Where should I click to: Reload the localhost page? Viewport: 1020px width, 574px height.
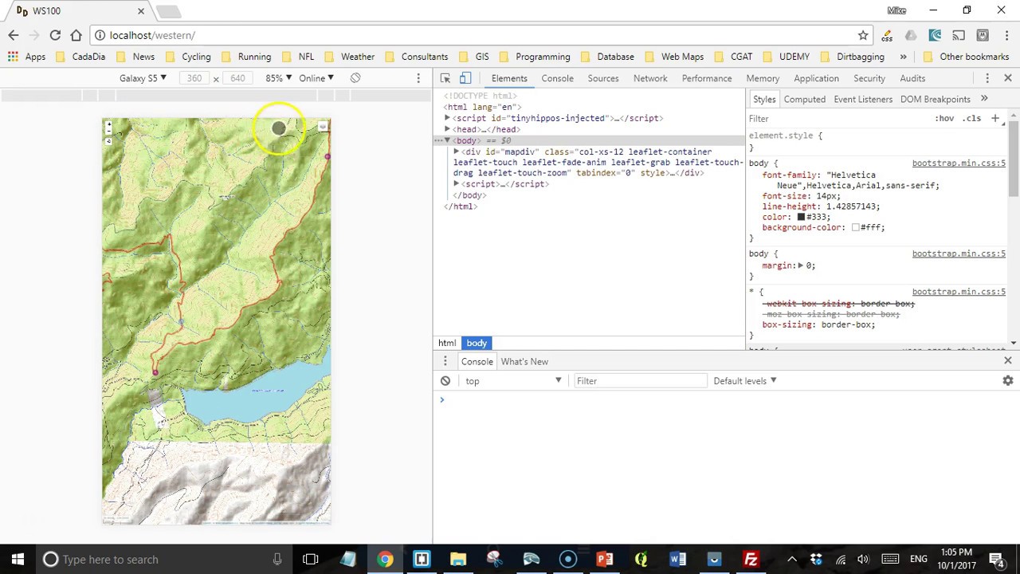55,35
